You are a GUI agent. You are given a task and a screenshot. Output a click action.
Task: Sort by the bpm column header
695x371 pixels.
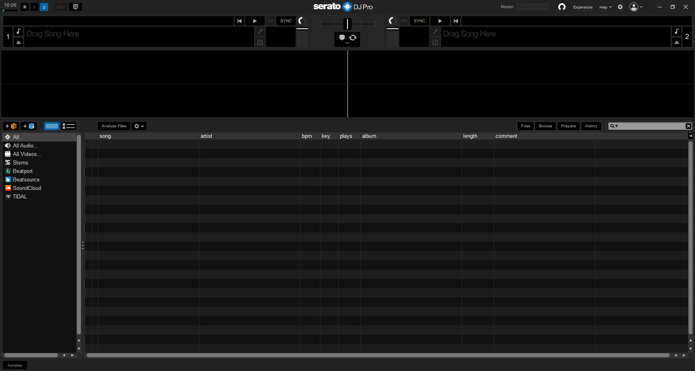point(310,136)
